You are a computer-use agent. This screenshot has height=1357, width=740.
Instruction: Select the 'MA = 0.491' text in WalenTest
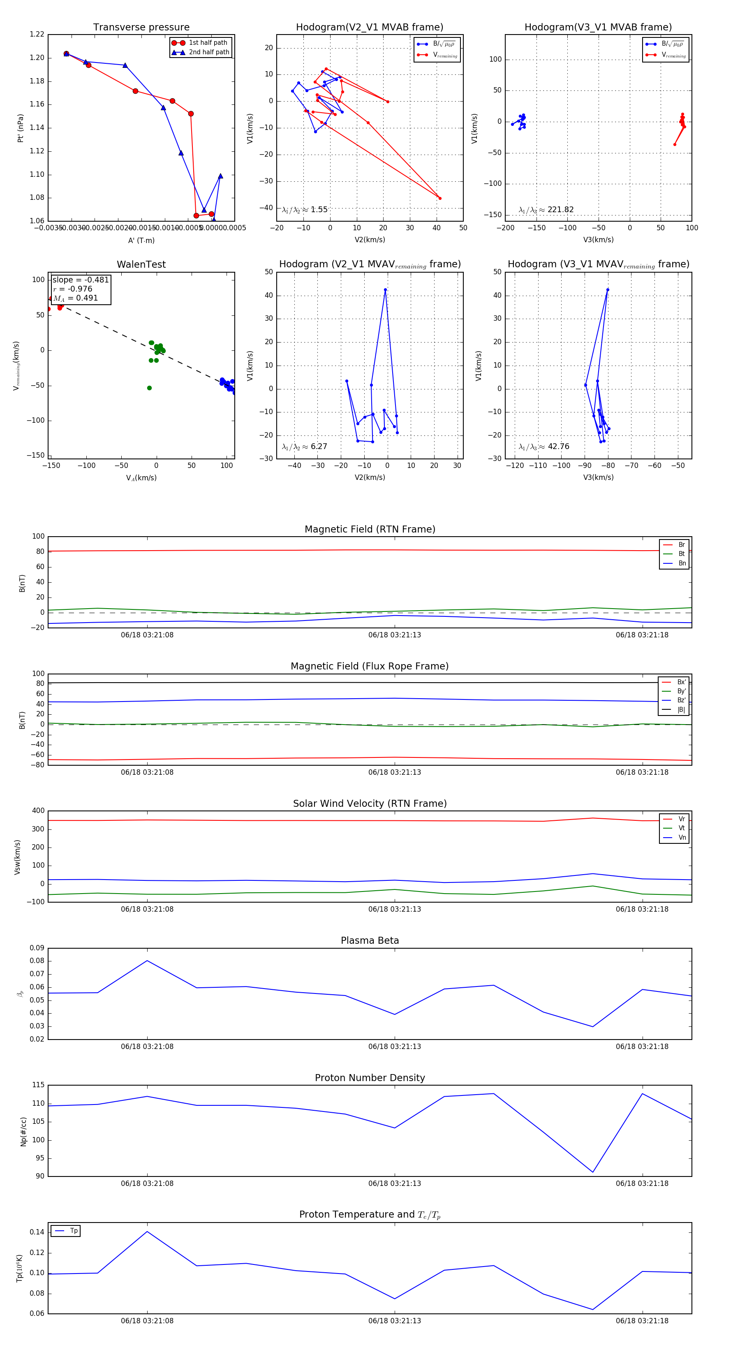click(x=75, y=298)
